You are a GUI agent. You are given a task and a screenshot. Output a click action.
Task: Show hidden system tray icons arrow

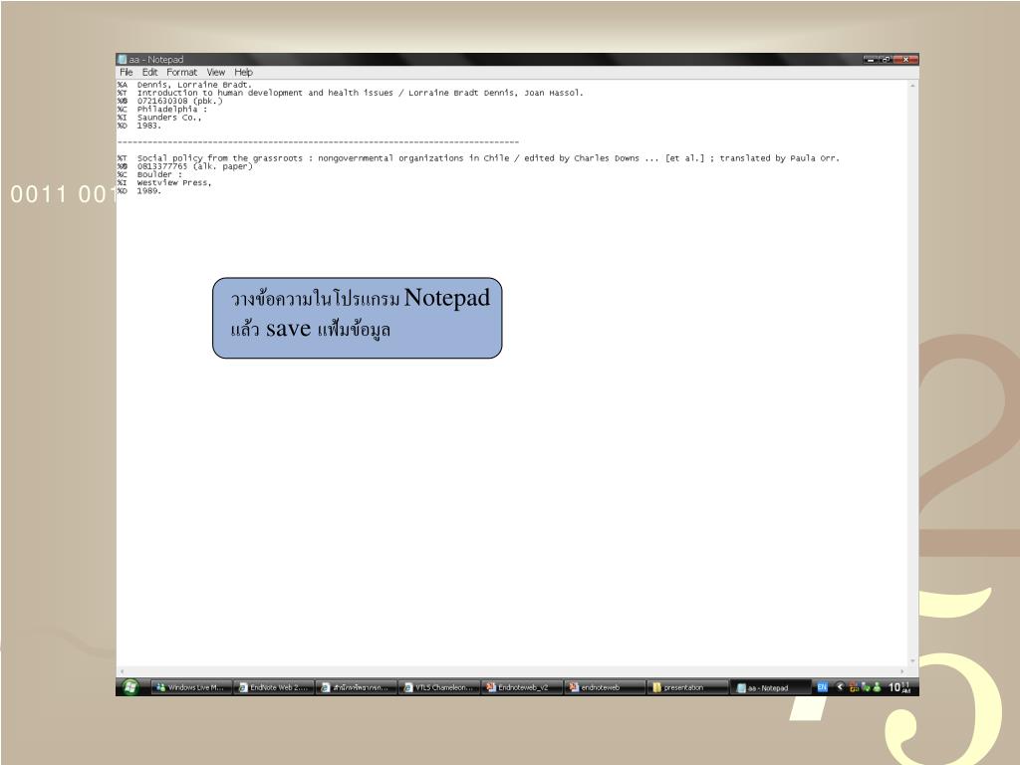[x=840, y=687]
